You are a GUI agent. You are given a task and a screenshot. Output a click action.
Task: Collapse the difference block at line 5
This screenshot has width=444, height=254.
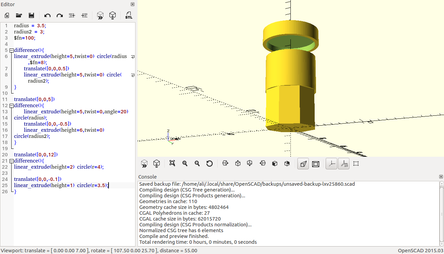(x=11, y=50)
